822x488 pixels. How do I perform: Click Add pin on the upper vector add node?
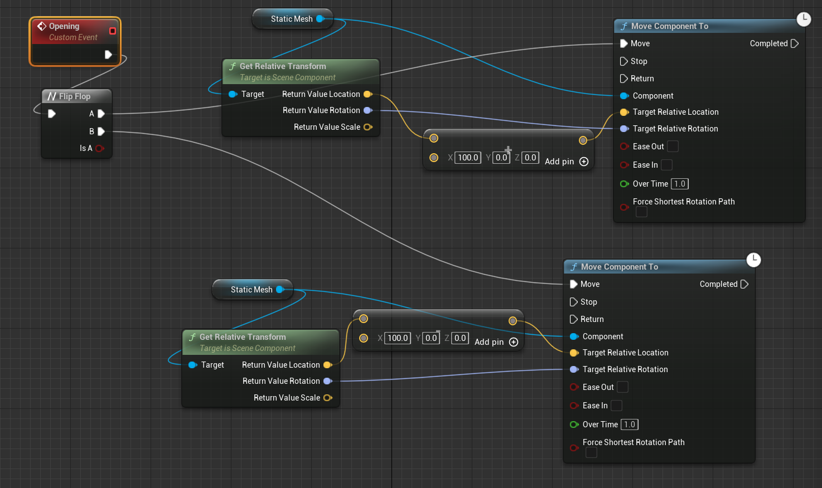pyautogui.click(x=584, y=162)
